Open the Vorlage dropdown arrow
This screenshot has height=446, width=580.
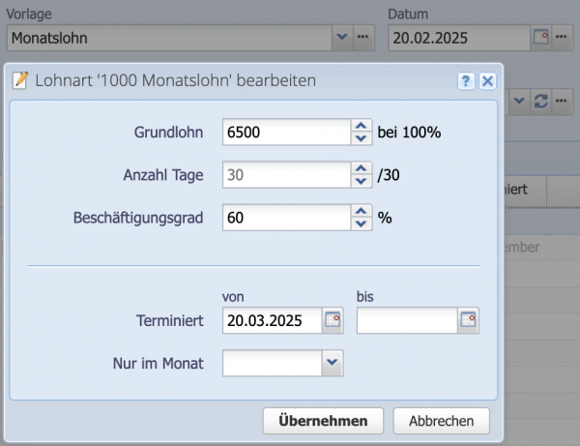342,38
